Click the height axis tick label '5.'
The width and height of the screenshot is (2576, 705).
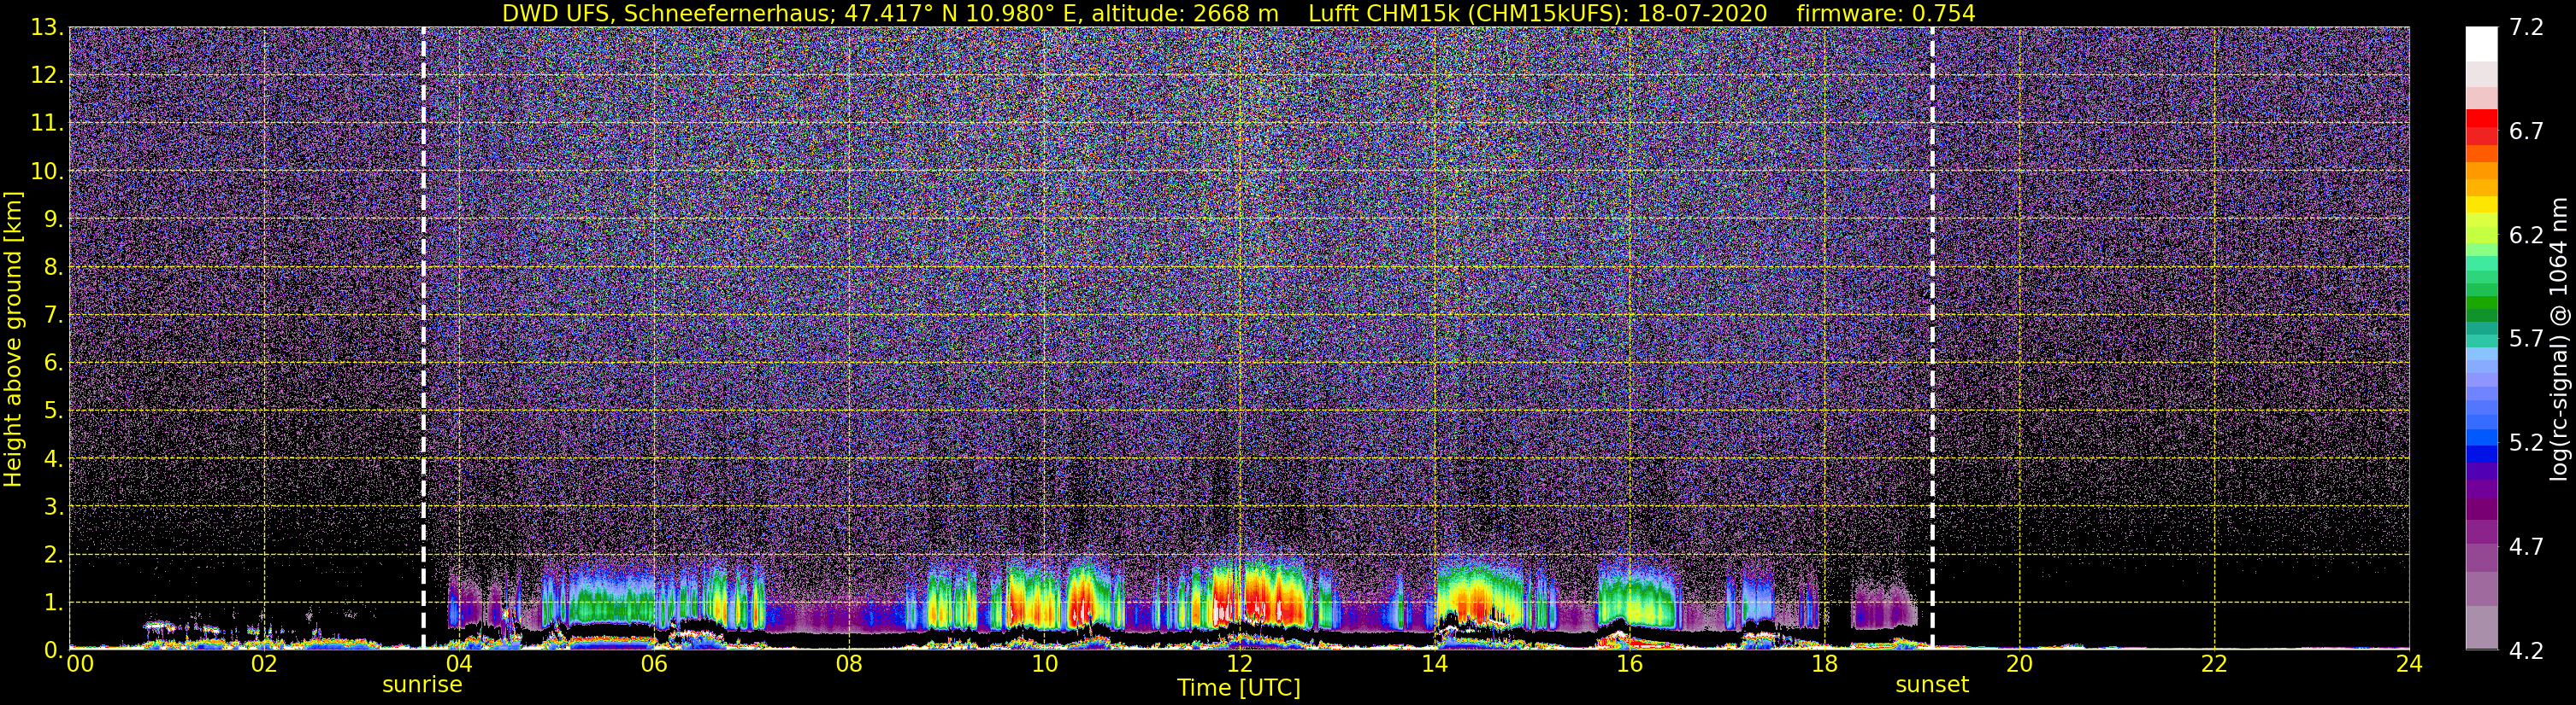click(53, 411)
